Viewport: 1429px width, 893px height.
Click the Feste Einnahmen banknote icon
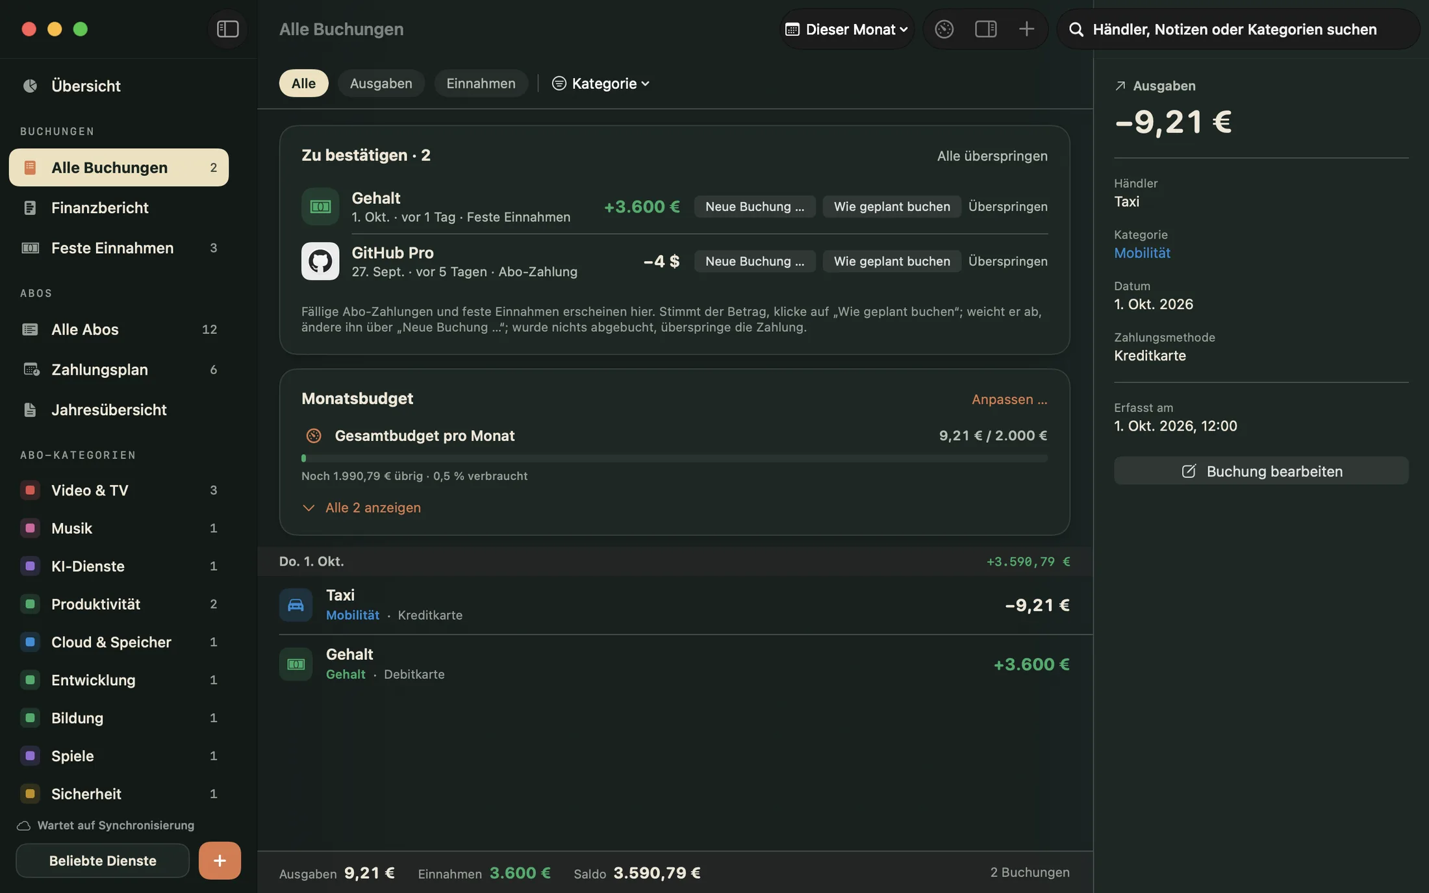click(x=31, y=248)
